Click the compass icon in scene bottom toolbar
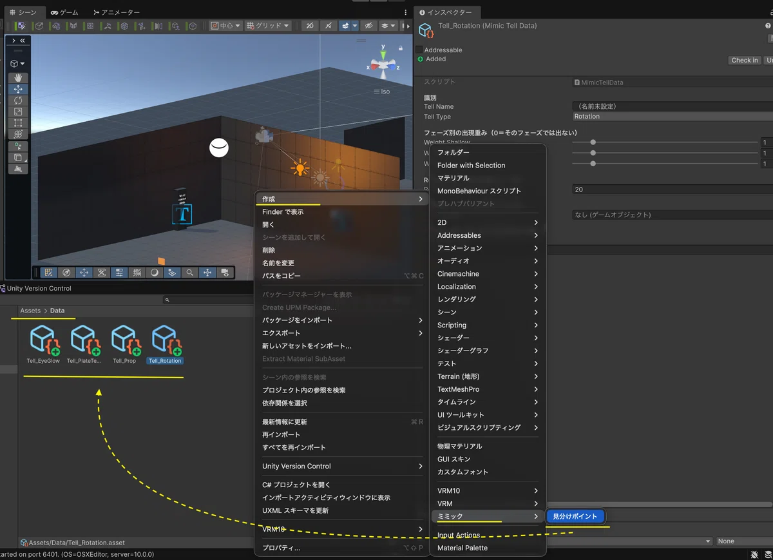773x560 pixels. (66, 273)
